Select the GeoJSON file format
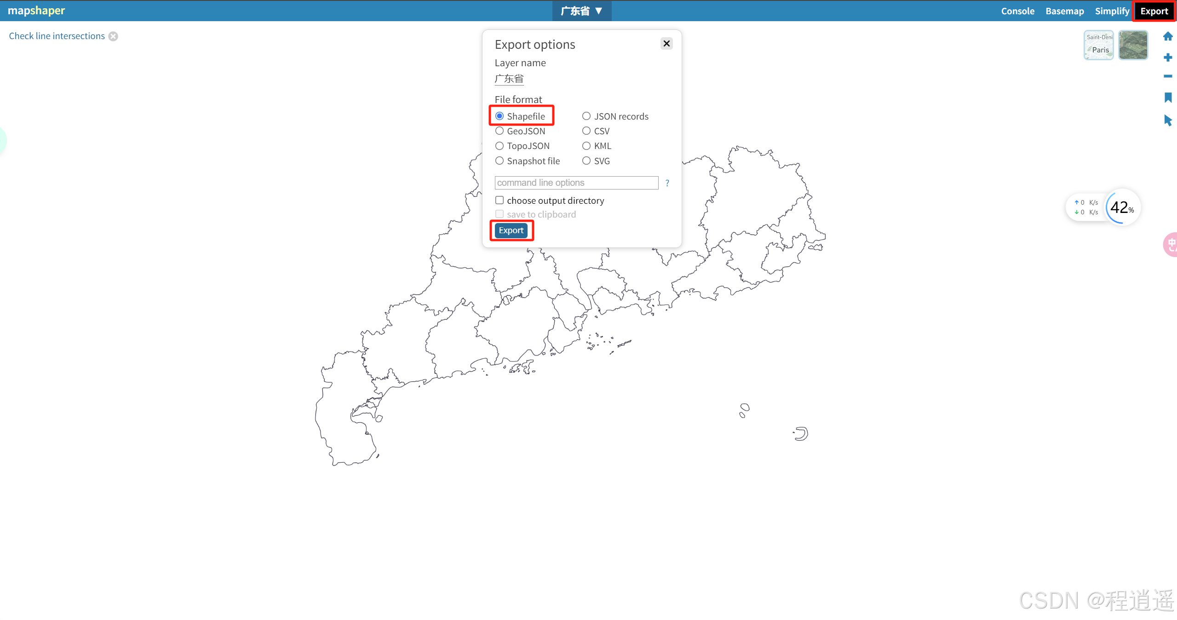The image size is (1177, 620). [x=500, y=131]
